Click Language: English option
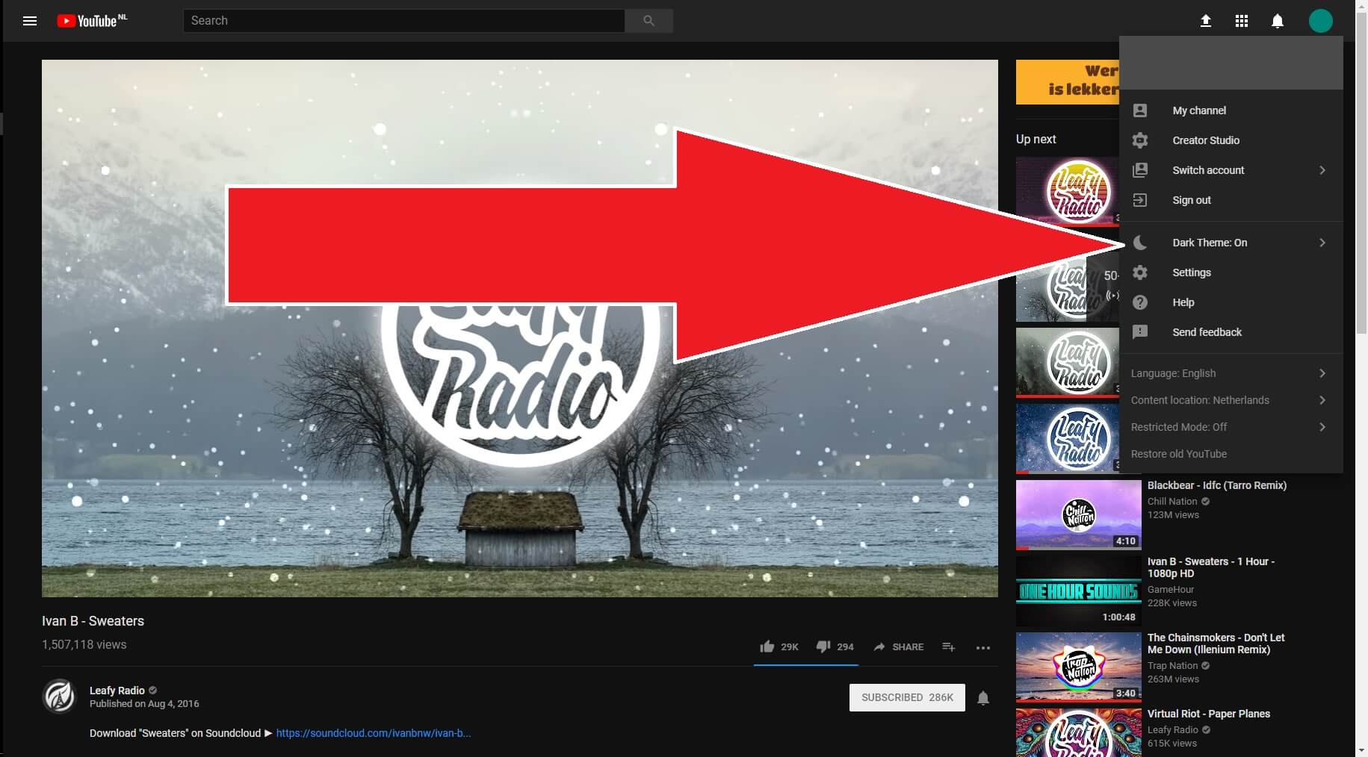 tap(1231, 373)
